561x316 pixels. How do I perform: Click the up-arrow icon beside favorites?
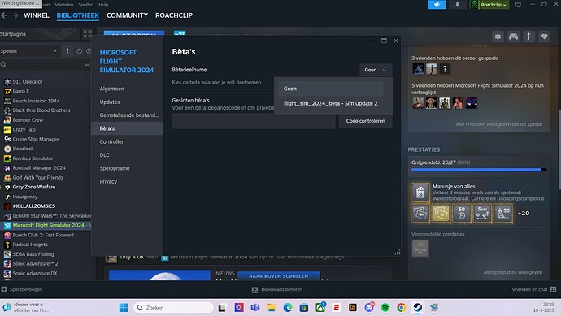528,37
